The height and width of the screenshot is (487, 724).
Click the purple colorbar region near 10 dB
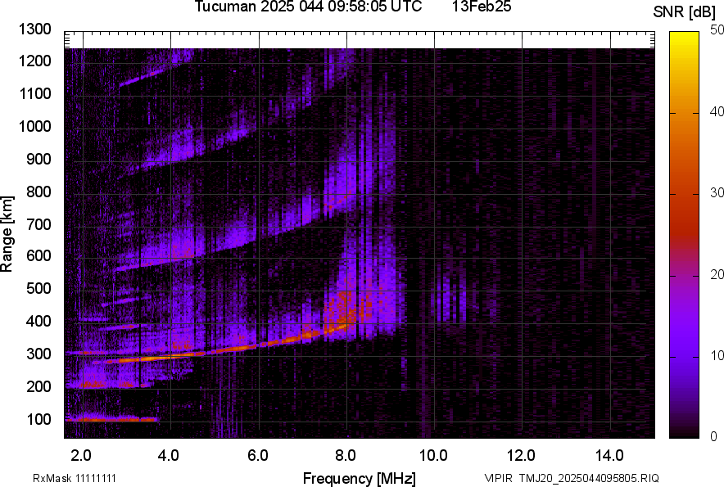(685, 355)
